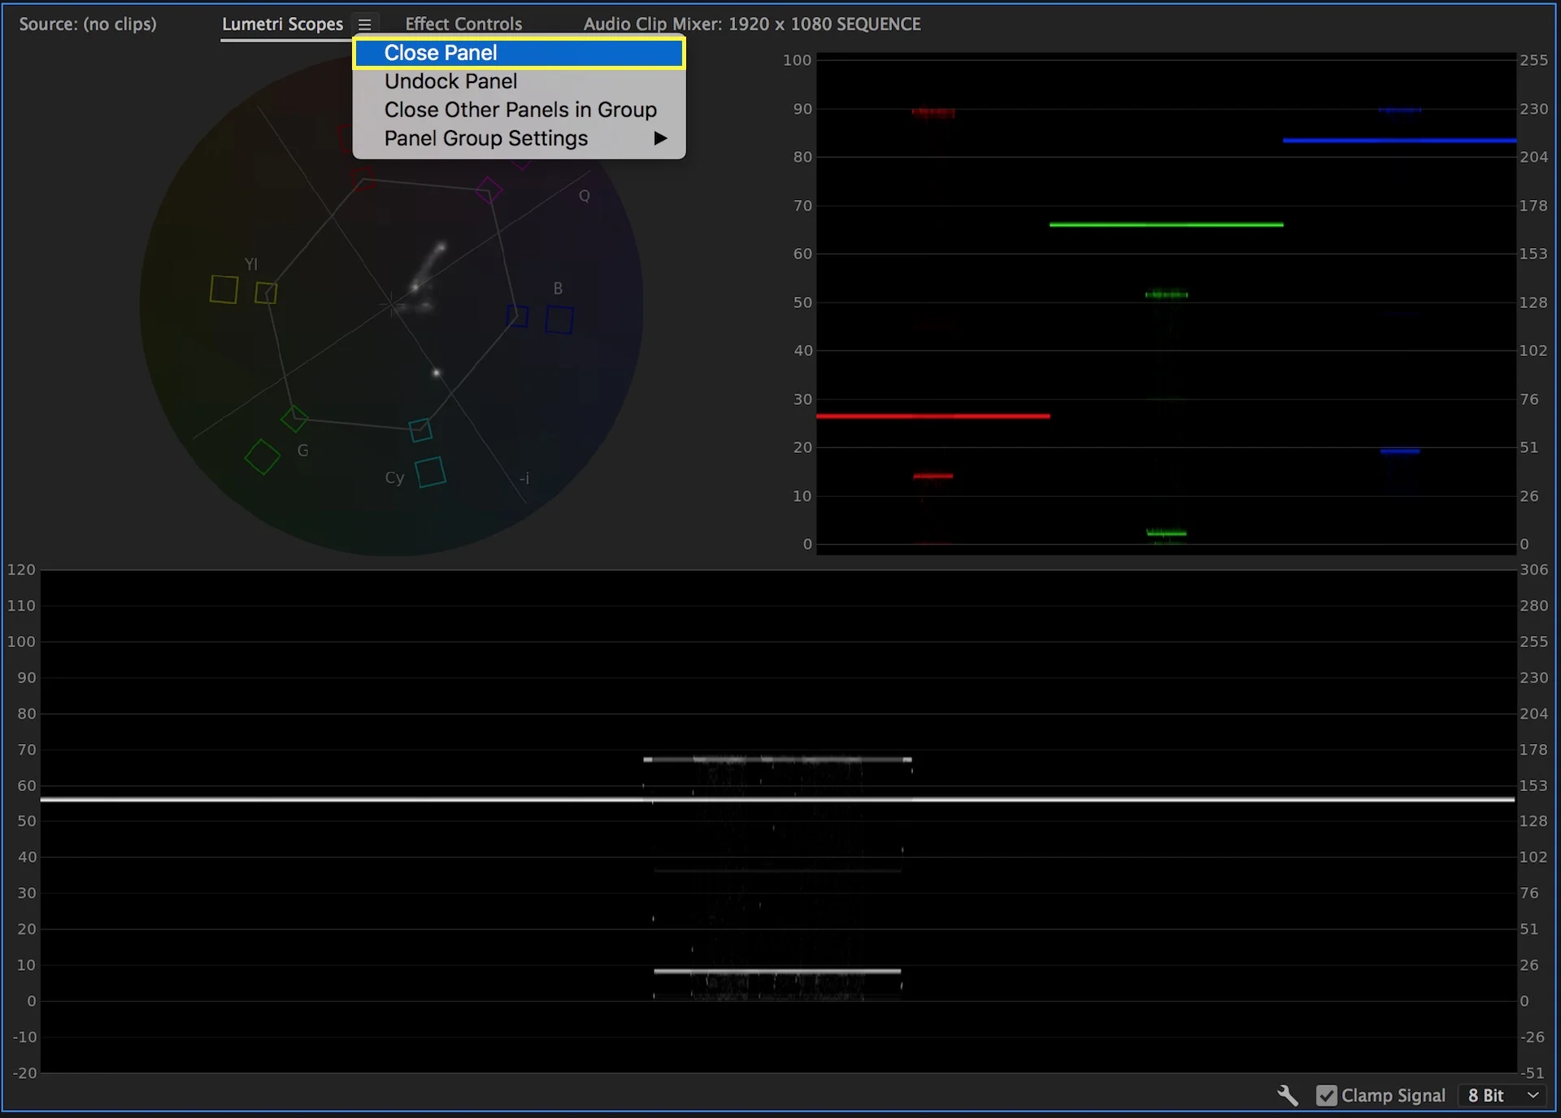Open scope settings wrench icon

coord(1288,1095)
